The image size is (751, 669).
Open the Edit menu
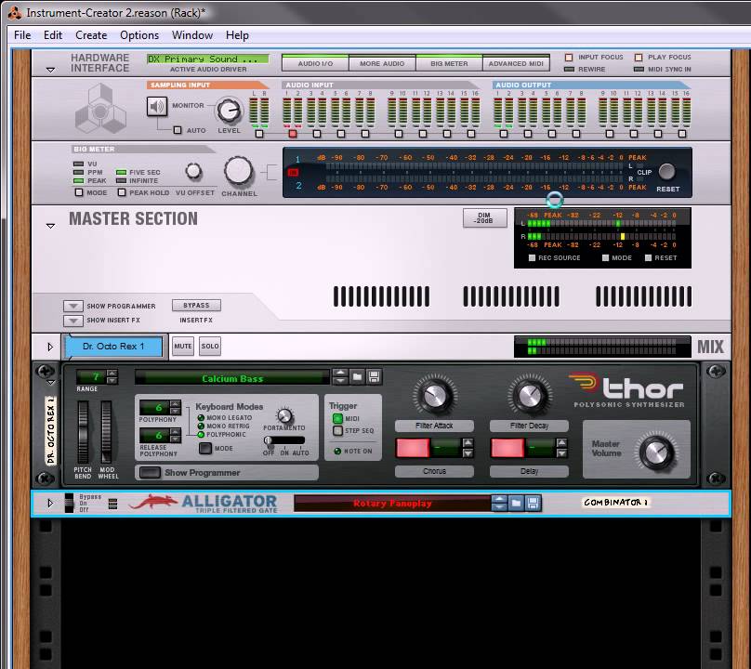point(53,35)
